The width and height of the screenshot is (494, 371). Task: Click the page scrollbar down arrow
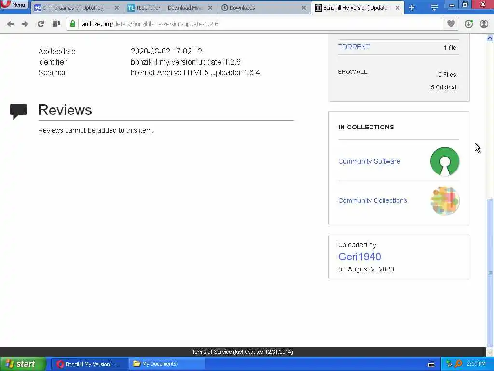[x=490, y=353]
